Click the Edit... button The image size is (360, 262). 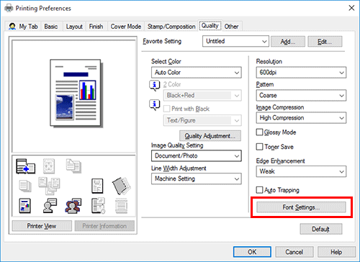(x=325, y=42)
